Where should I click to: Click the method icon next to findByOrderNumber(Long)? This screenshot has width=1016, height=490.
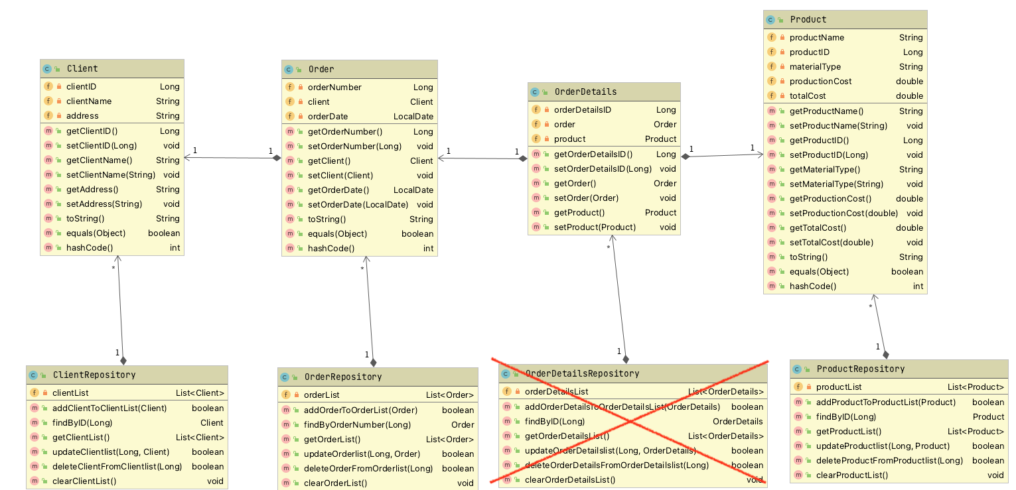(x=286, y=424)
